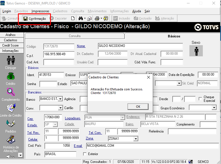
Task: Toggle the Exterior checkbox
Action: [x=85, y=154]
